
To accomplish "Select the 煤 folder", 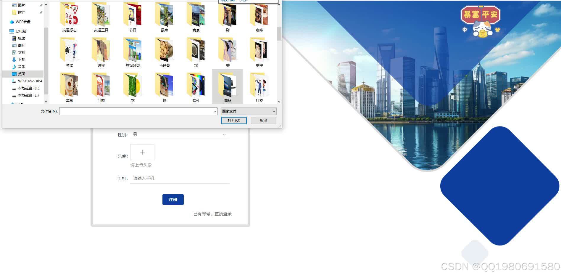I will 196,52.
